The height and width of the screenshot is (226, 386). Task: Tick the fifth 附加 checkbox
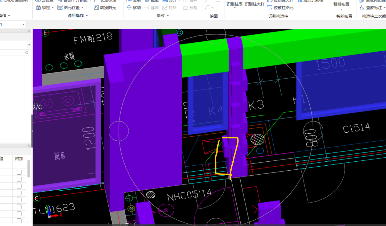[19, 200]
